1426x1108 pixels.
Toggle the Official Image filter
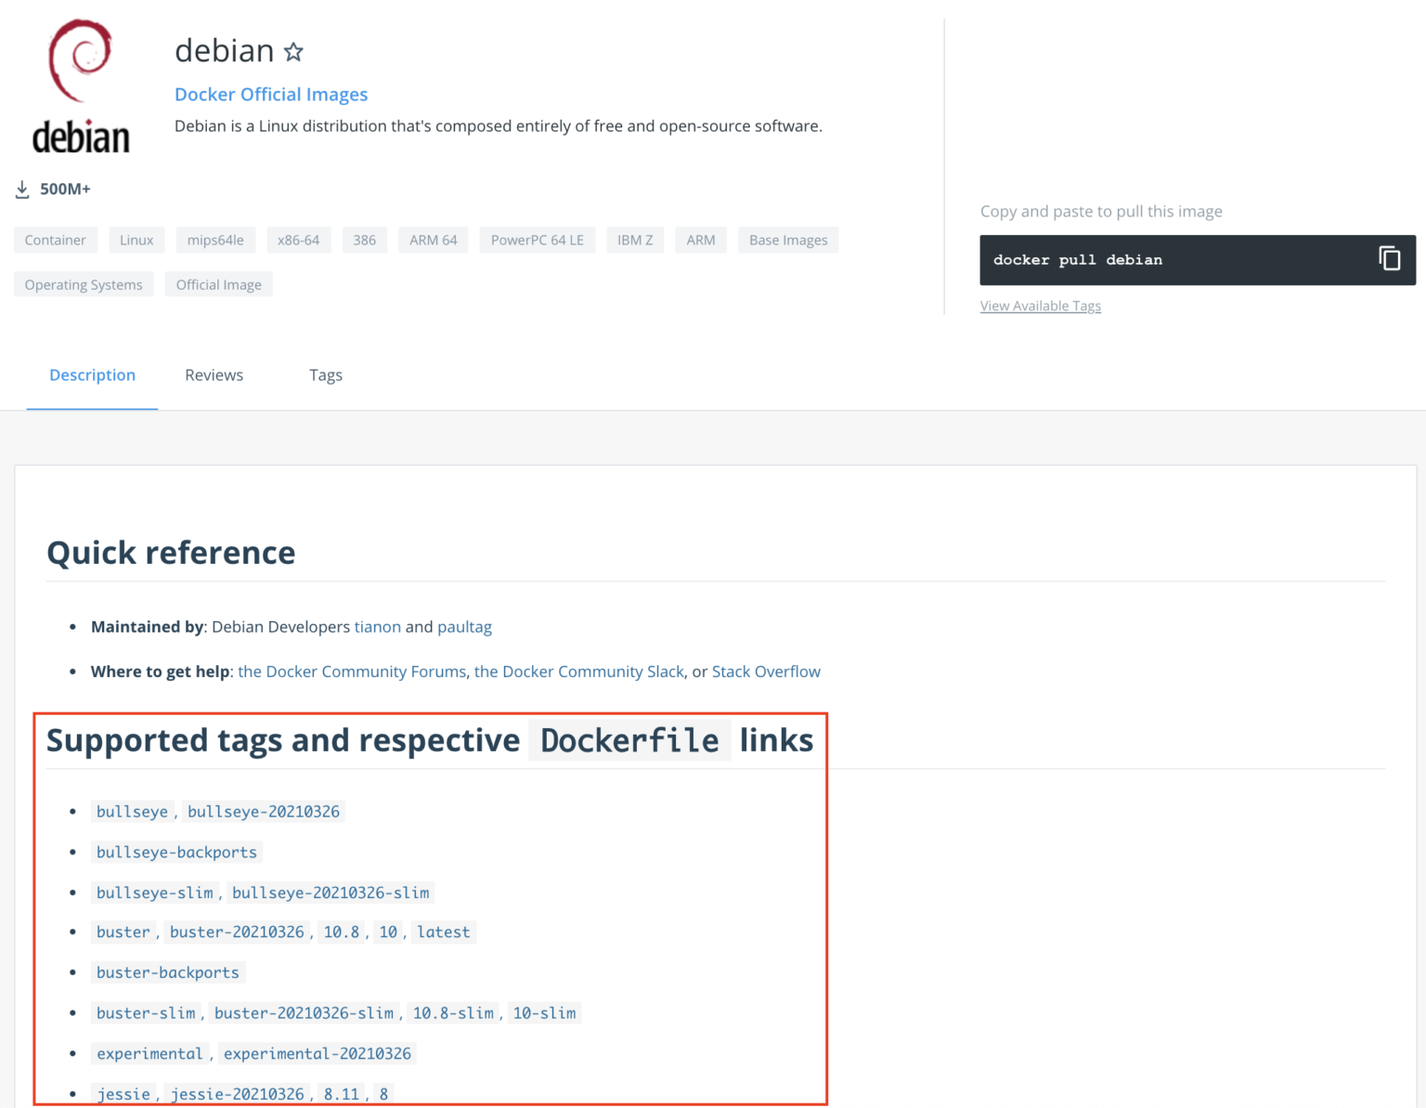point(218,284)
